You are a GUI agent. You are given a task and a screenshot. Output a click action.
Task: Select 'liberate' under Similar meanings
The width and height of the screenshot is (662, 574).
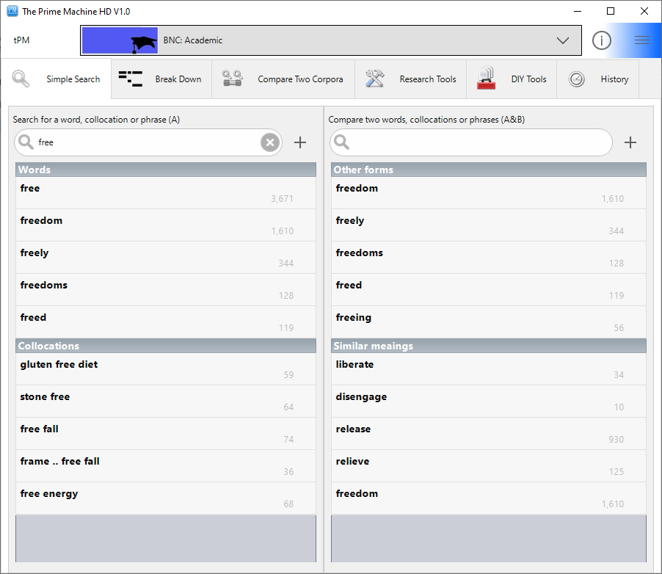pyautogui.click(x=489, y=369)
